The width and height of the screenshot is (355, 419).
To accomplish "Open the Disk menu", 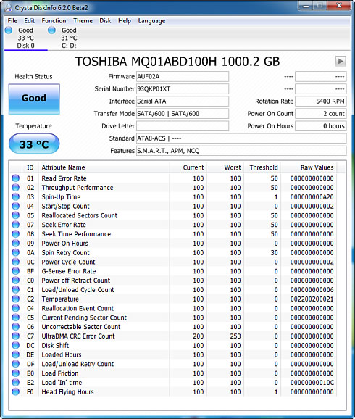I will pyautogui.click(x=105, y=21).
